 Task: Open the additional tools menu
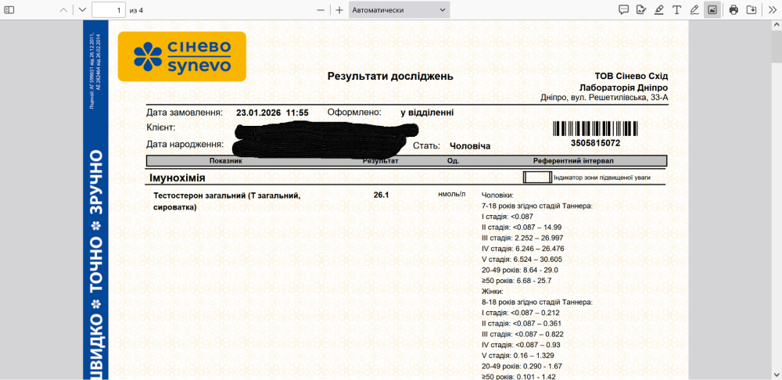[772, 10]
